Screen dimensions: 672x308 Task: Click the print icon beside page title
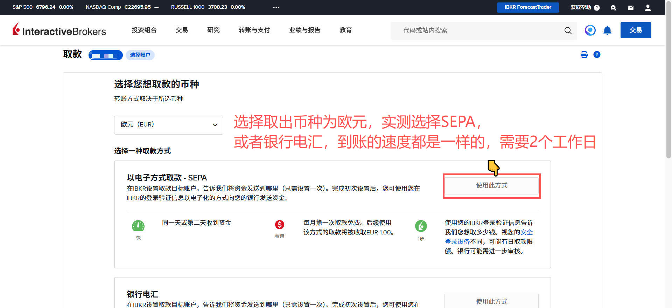tap(584, 55)
